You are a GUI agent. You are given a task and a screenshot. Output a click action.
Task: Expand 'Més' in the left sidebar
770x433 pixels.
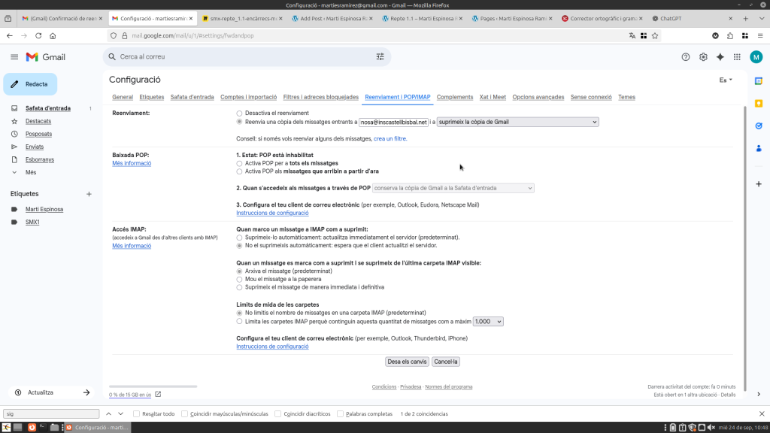[x=31, y=172]
